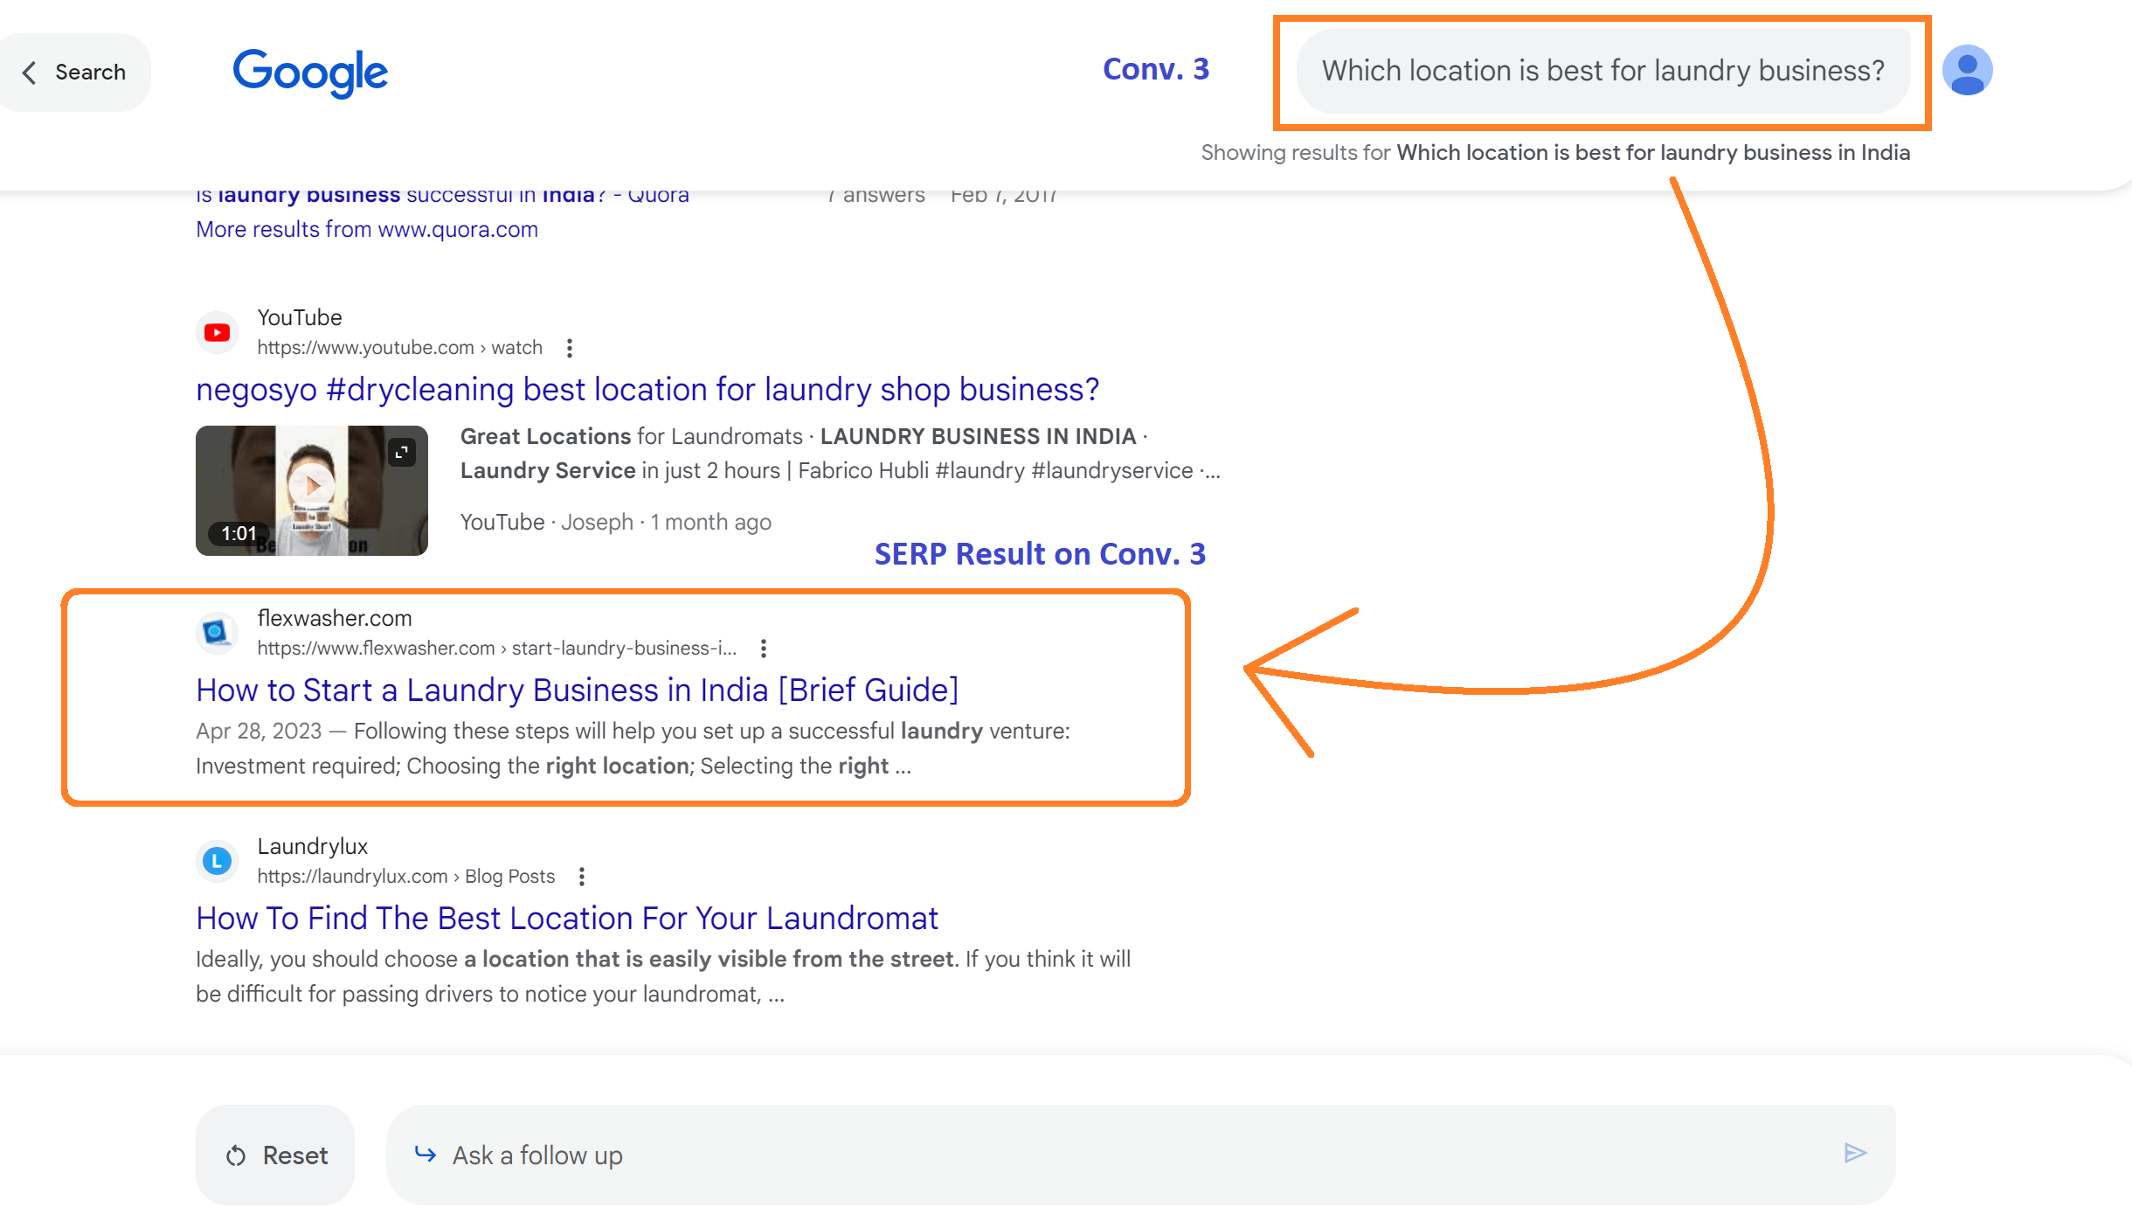The image size is (2132, 1228).
Task: Click the flexwasher.com site name label
Action: pos(335,619)
